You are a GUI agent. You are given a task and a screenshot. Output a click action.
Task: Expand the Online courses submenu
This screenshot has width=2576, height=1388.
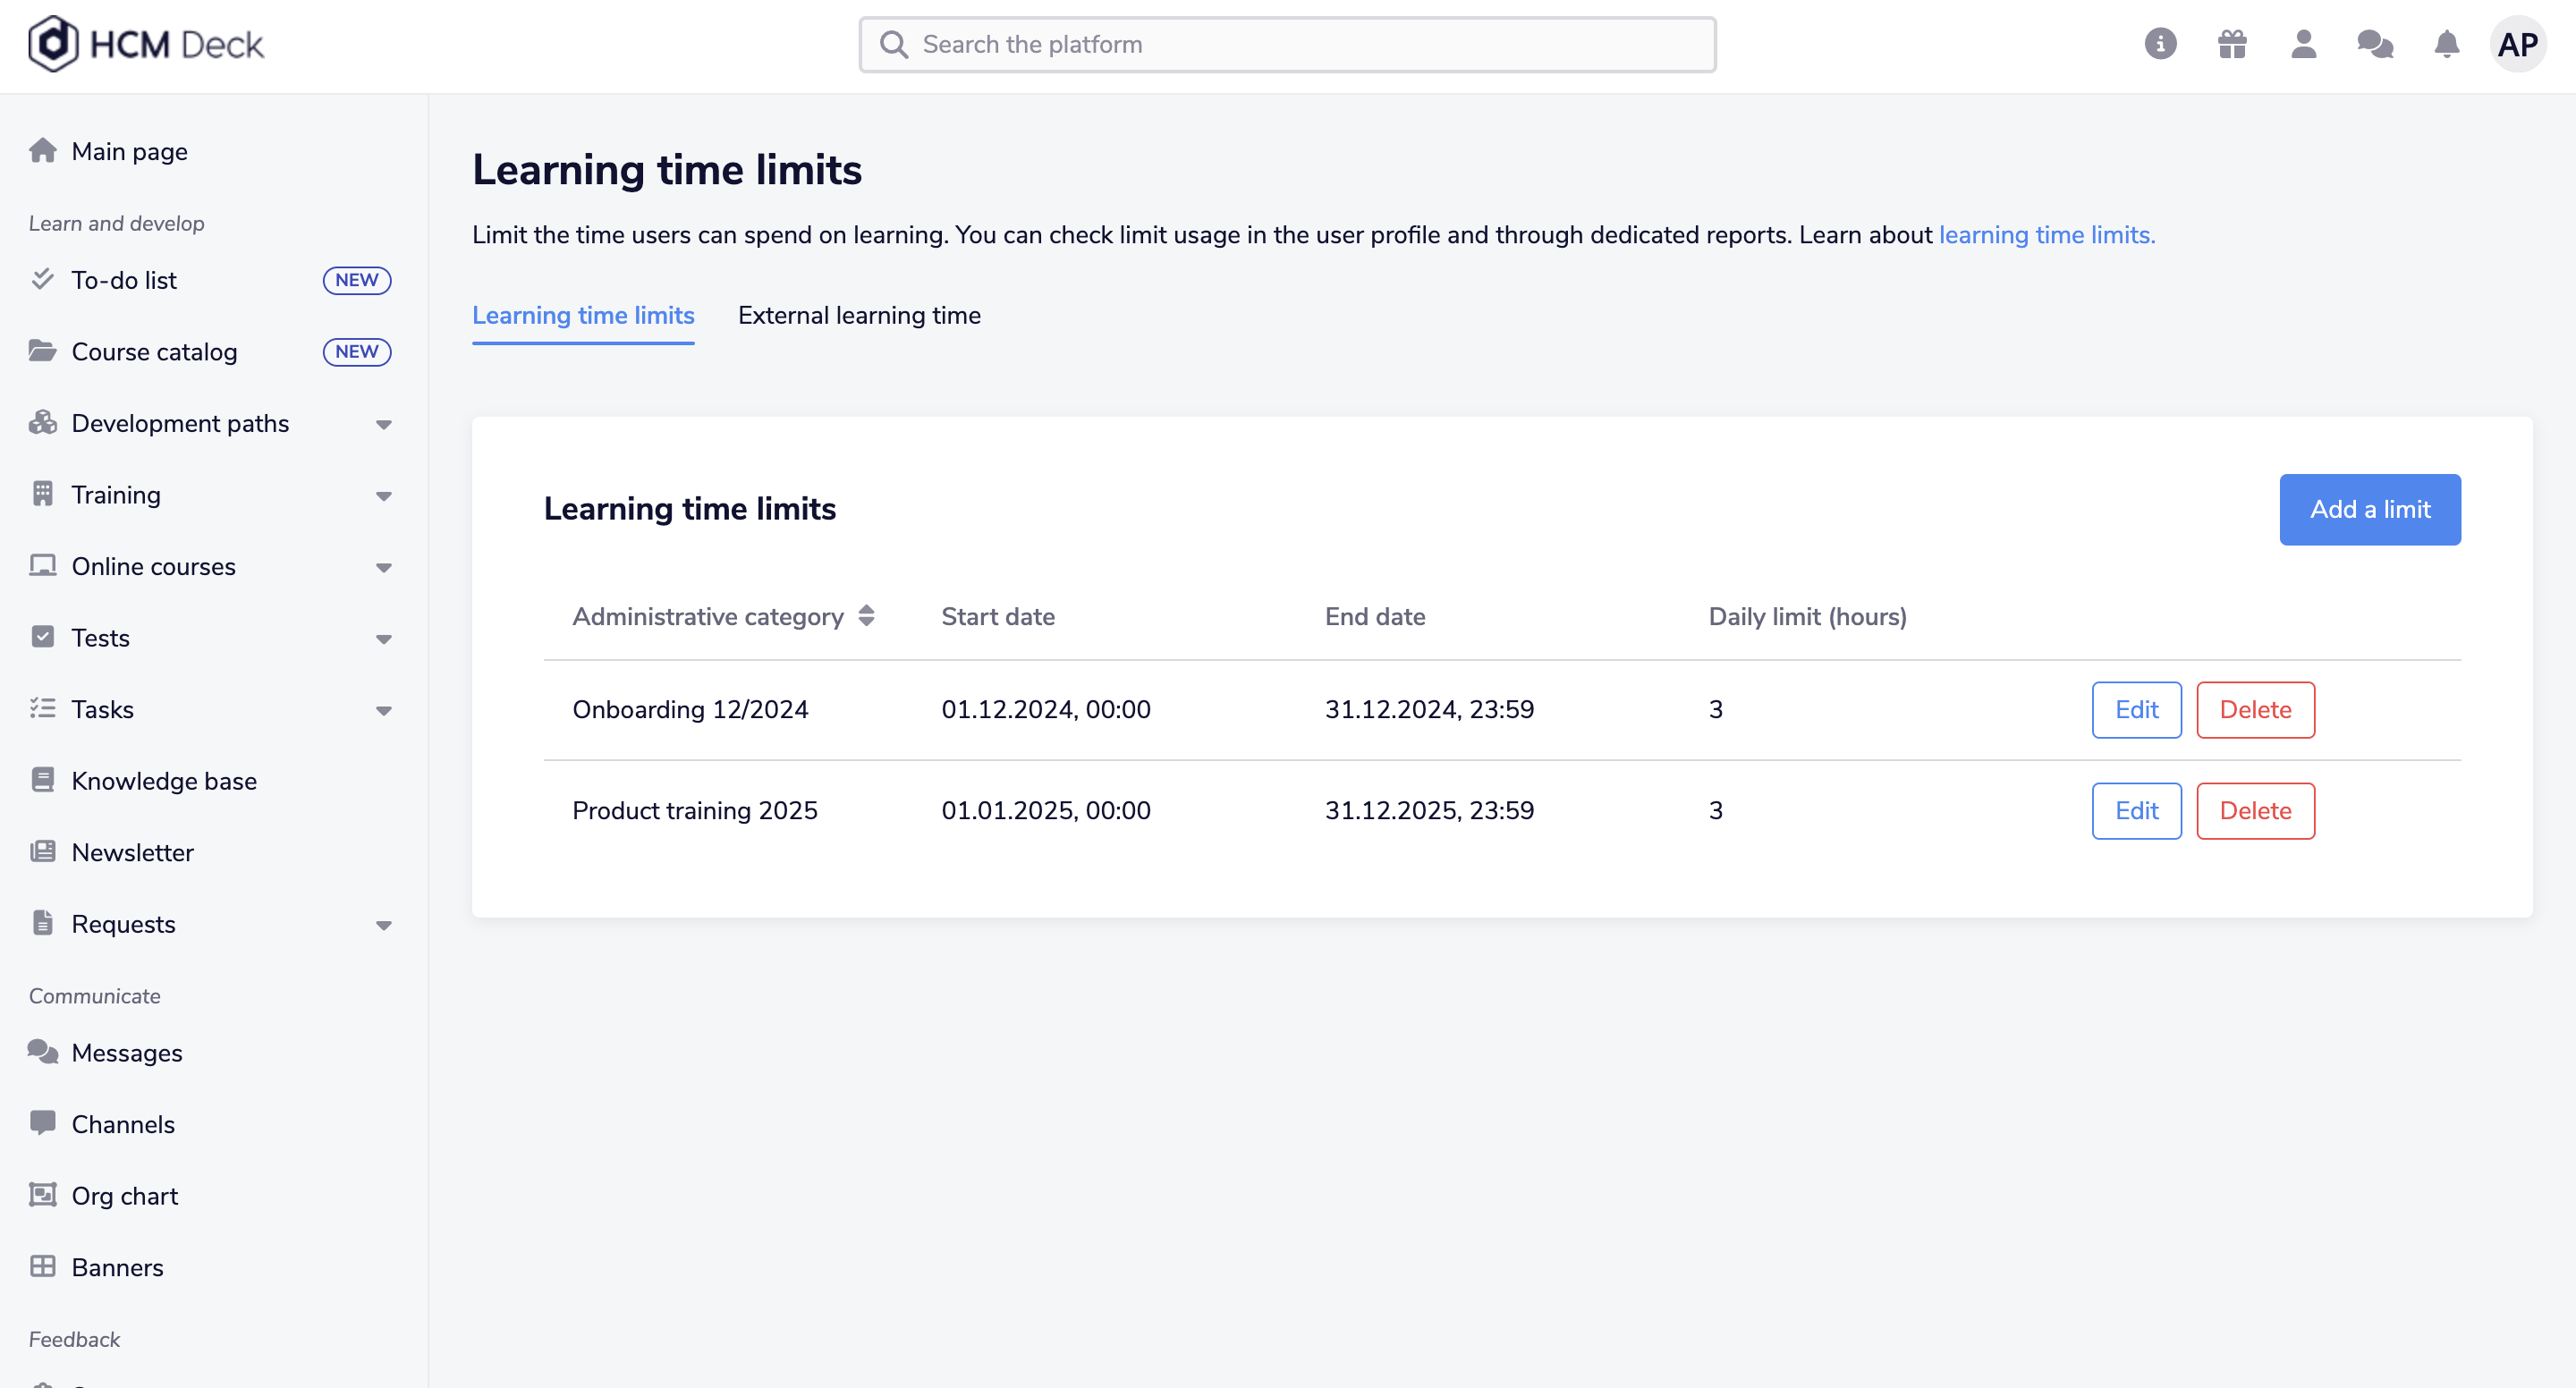pyautogui.click(x=383, y=567)
